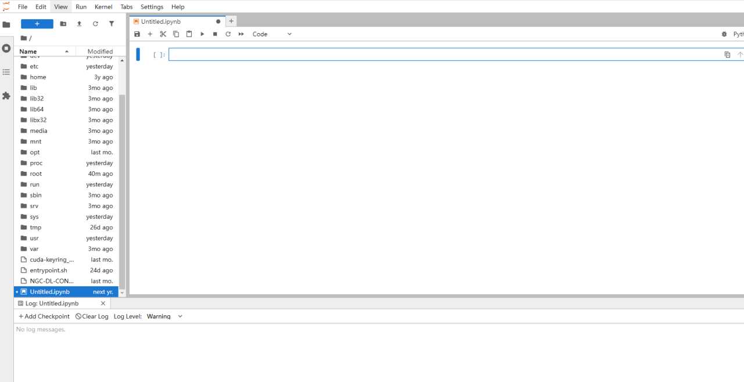Open the Settings menu
Image resolution: width=744 pixels, height=382 pixels.
pyautogui.click(x=152, y=7)
